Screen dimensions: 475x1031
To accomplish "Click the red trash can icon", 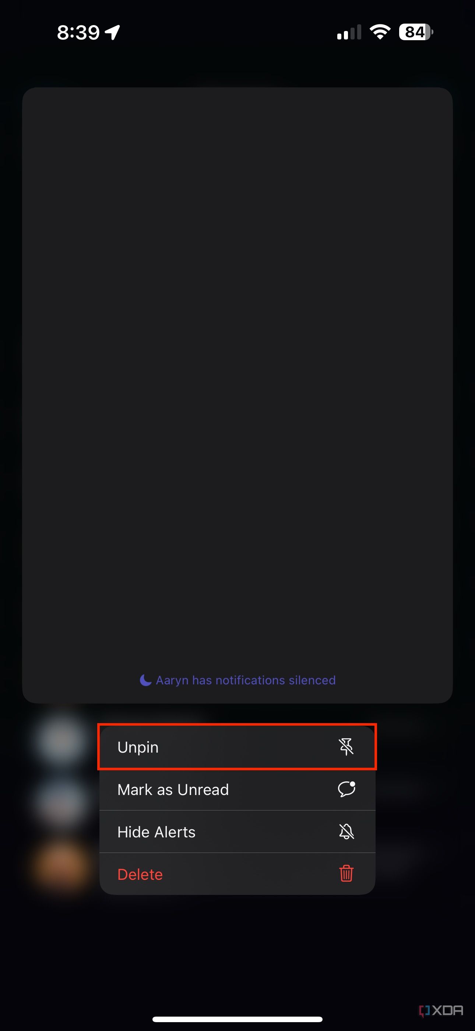I will (x=346, y=873).
